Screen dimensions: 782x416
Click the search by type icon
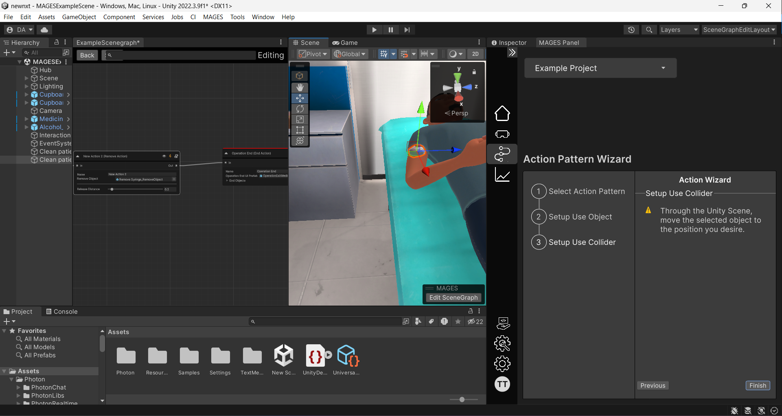[418, 321]
